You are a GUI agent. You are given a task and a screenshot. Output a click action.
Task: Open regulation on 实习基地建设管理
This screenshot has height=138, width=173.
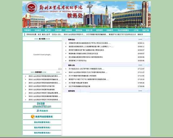coord(45,93)
